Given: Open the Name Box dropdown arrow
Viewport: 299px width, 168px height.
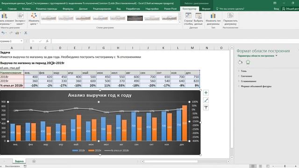Looking at the screenshot, I should [x=21, y=41].
